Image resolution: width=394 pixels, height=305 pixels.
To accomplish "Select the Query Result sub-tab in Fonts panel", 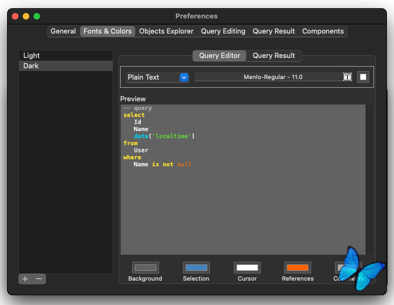I will click(x=274, y=56).
